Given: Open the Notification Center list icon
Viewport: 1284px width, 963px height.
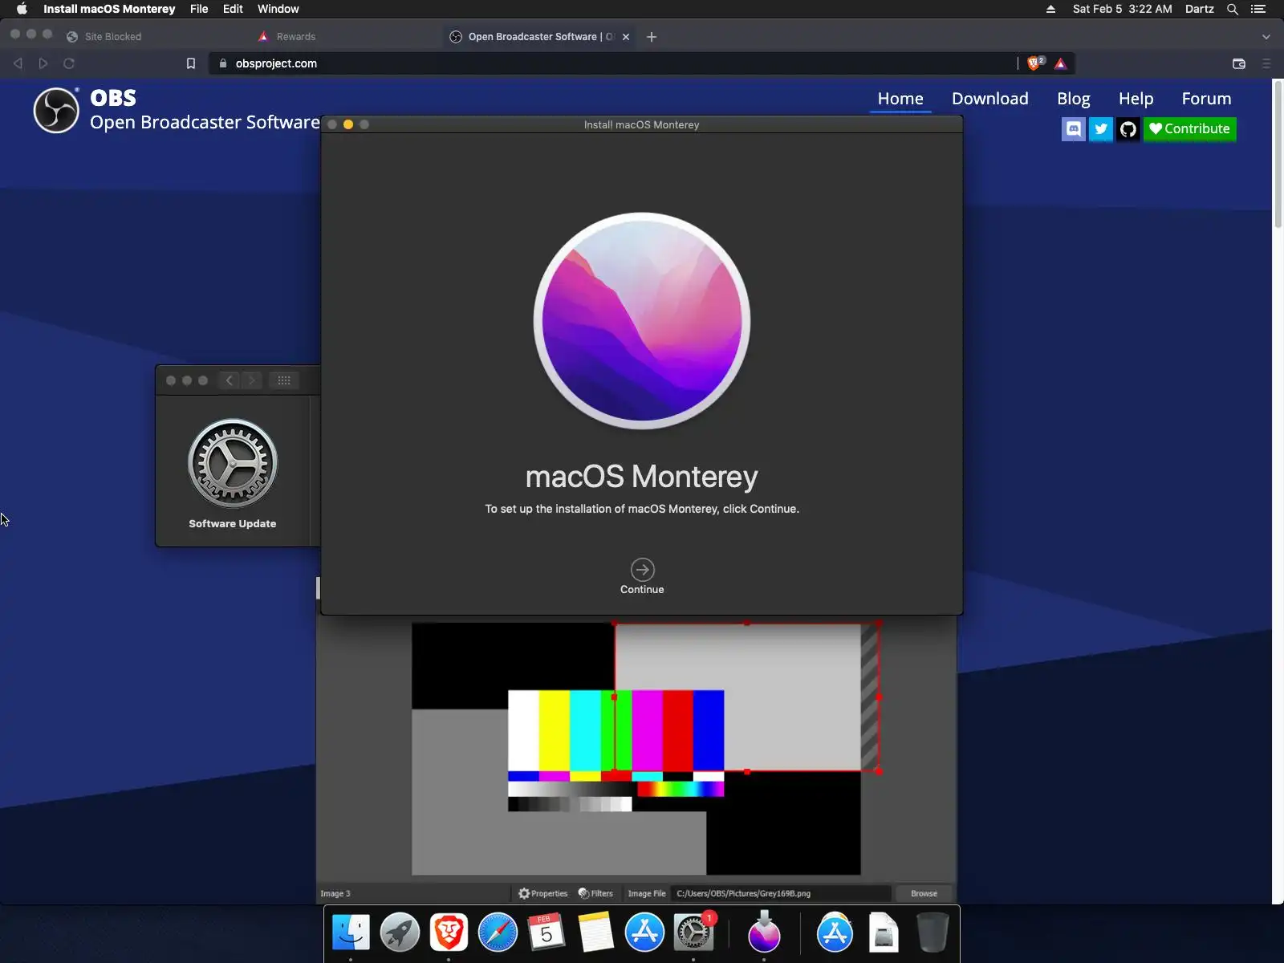Looking at the screenshot, I should pos(1258,9).
